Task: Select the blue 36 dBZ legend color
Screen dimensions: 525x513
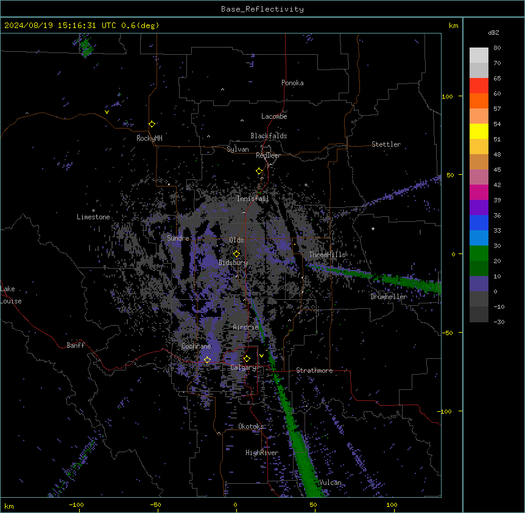Action: pos(479,222)
